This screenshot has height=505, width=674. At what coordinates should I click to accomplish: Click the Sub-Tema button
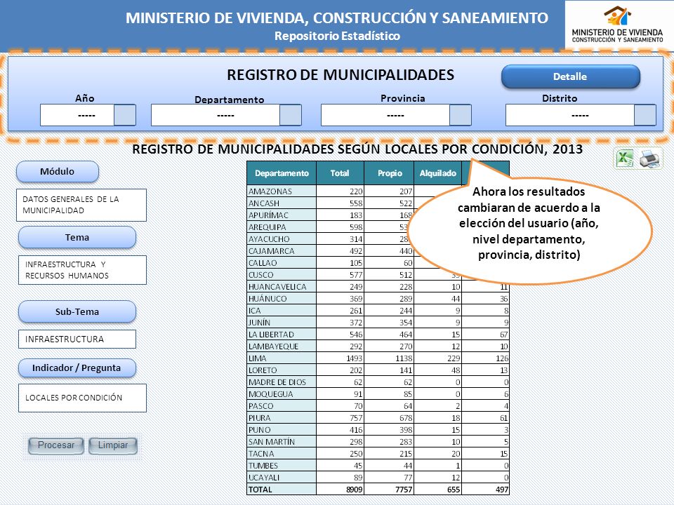(x=77, y=311)
